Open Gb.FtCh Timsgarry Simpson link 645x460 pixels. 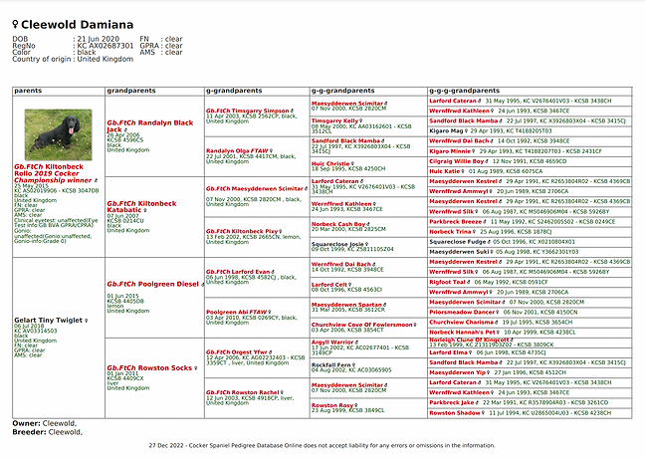(x=247, y=112)
